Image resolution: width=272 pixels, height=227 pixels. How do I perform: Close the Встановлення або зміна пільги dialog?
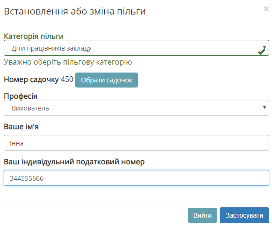tap(266, 9)
